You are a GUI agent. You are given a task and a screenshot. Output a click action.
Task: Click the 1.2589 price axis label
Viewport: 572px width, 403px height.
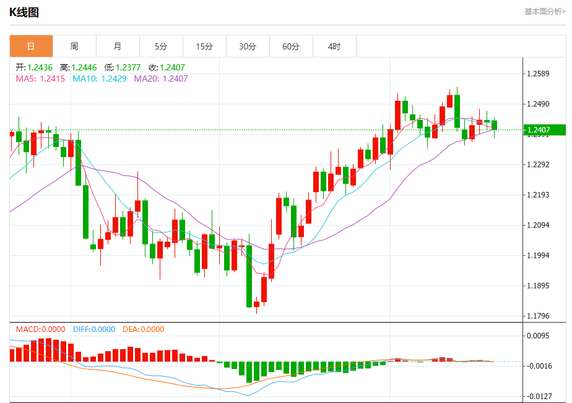(x=537, y=74)
